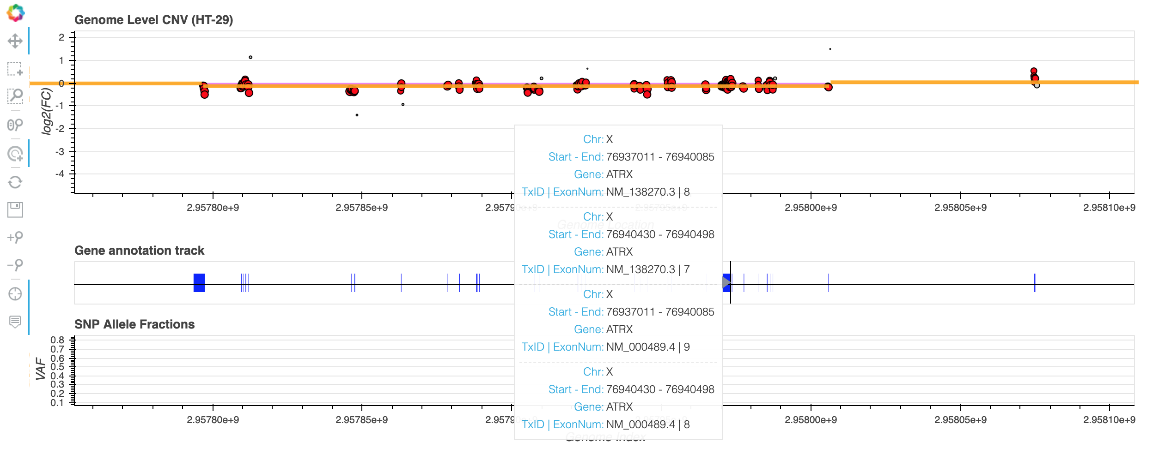Select the red CNV point cluster at far right
1159x454 pixels.
(x=1035, y=77)
